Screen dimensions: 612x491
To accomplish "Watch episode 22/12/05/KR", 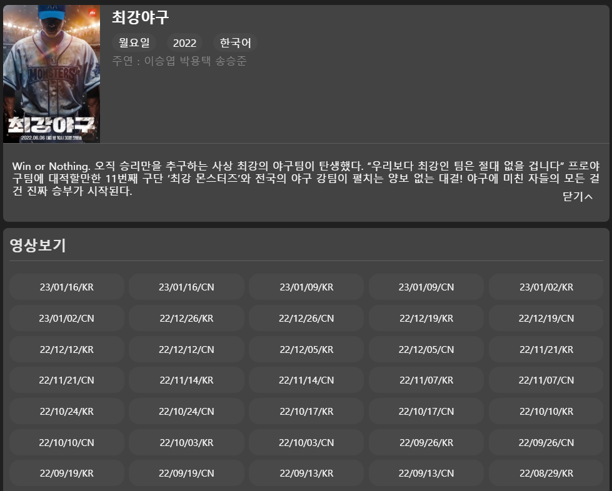I will (x=306, y=349).
